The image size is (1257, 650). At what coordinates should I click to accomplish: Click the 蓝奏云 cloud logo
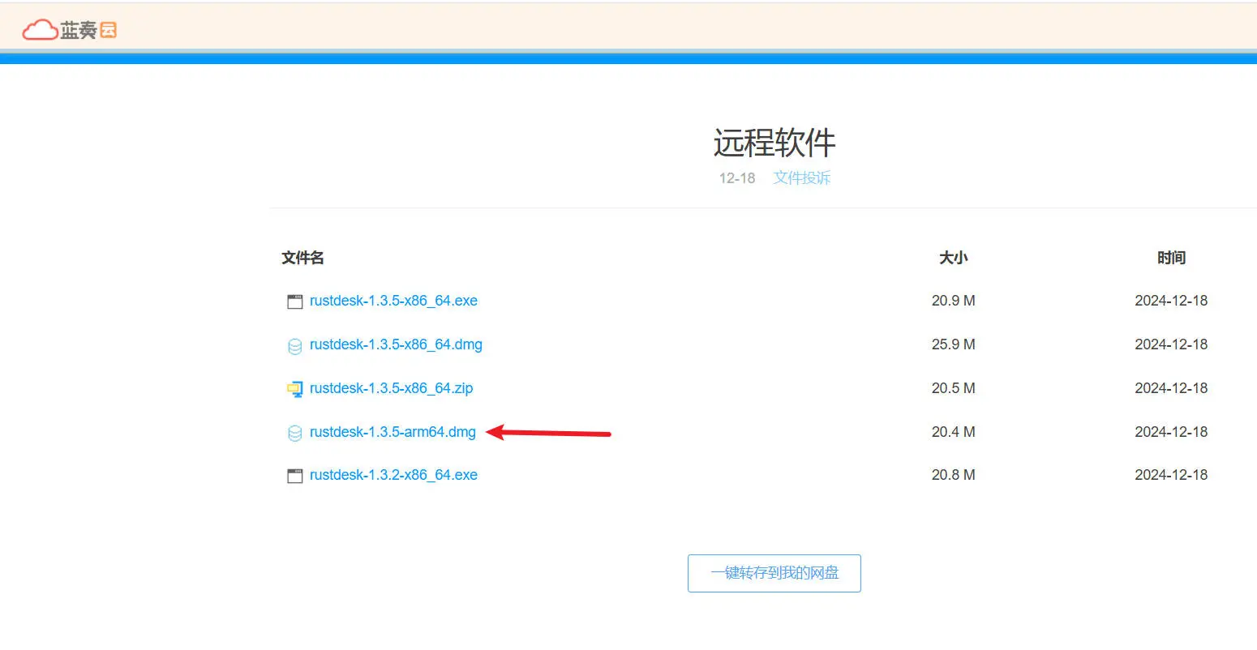[x=70, y=30]
